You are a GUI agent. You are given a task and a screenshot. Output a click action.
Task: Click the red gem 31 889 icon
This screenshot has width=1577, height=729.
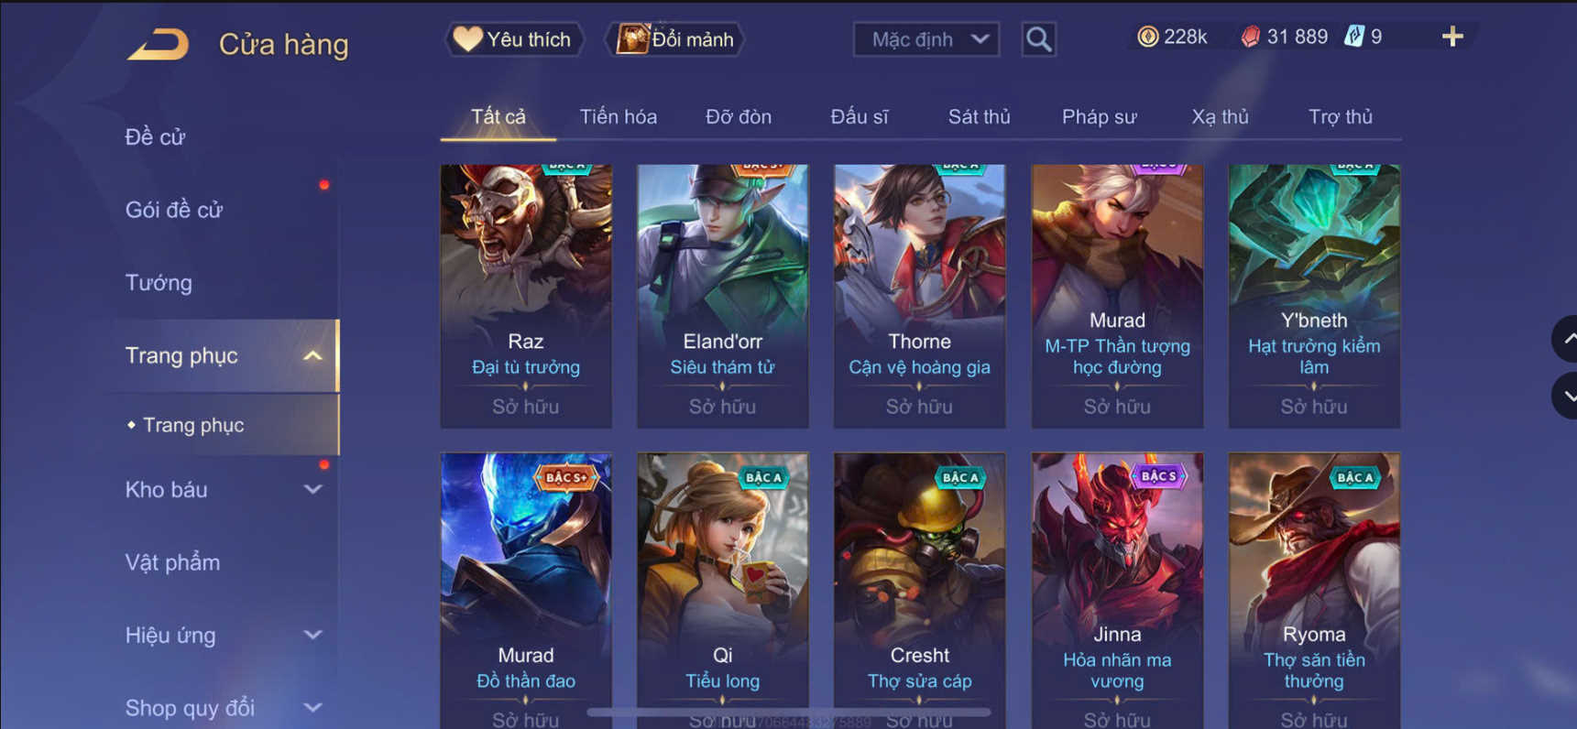click(x=1250, y=37)
